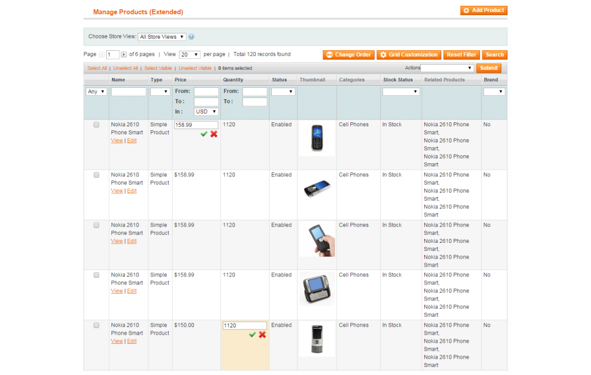
Task: Open the Stock Status filter dropdown
Action: 401,92
